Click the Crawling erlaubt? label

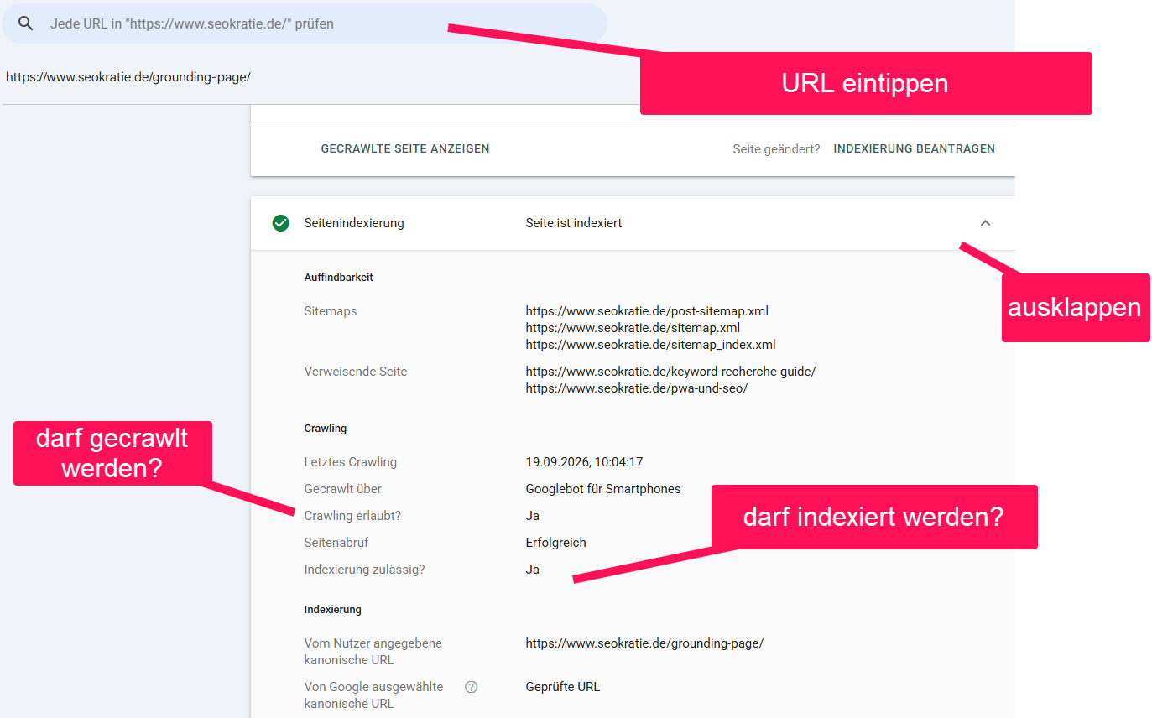352,516
